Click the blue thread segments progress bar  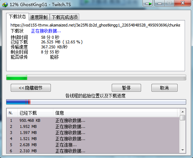[96, 102]
